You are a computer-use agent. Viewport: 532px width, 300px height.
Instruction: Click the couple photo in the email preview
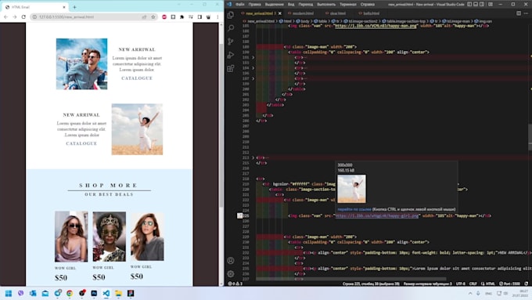pyautogui.click(x=82, y=64)
